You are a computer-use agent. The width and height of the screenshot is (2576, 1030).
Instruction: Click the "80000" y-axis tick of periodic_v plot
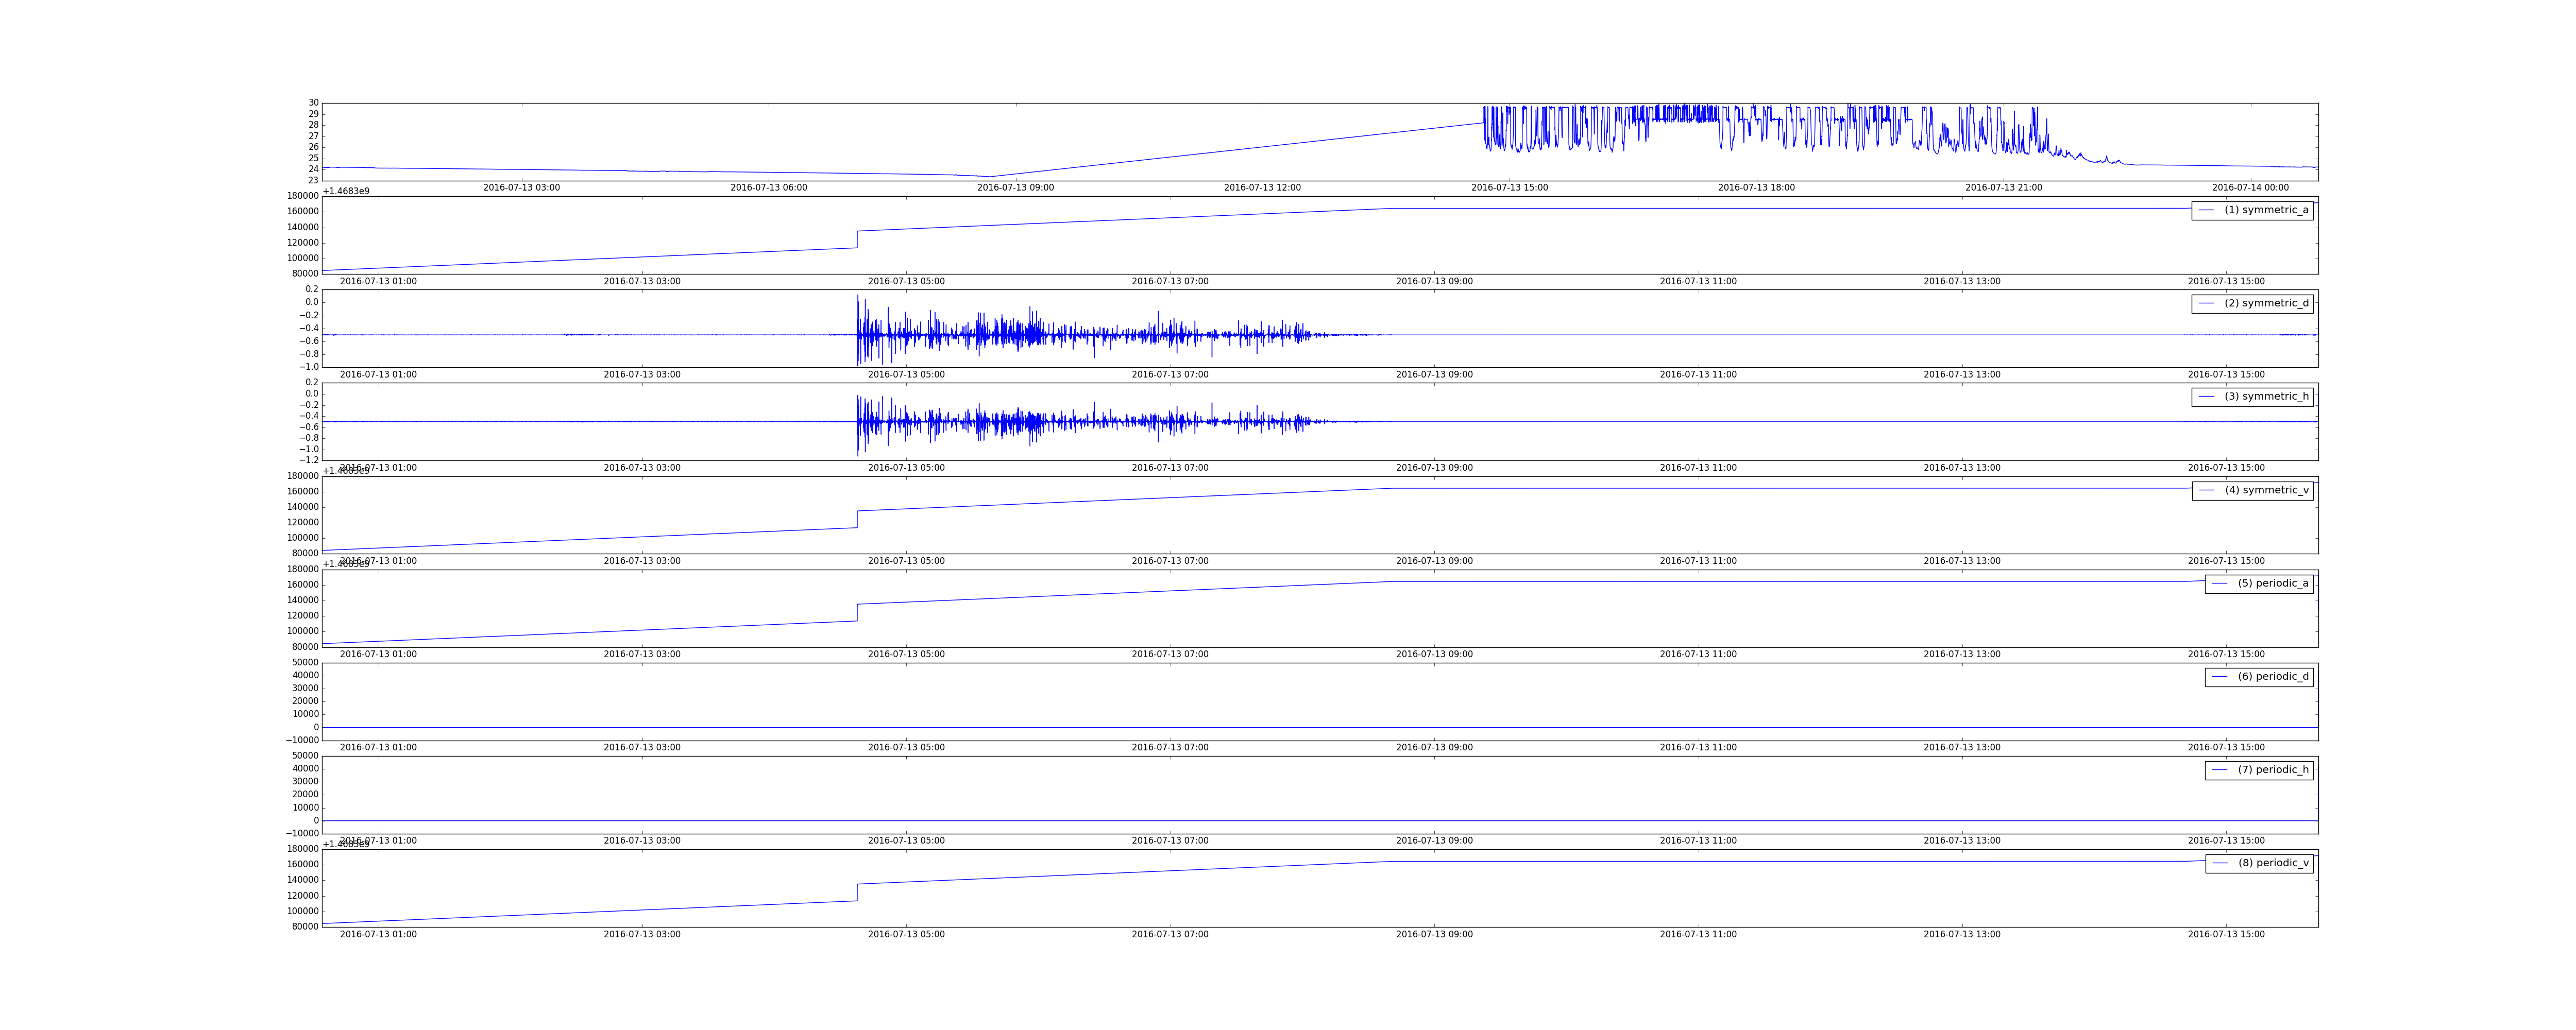pos(304,927)
